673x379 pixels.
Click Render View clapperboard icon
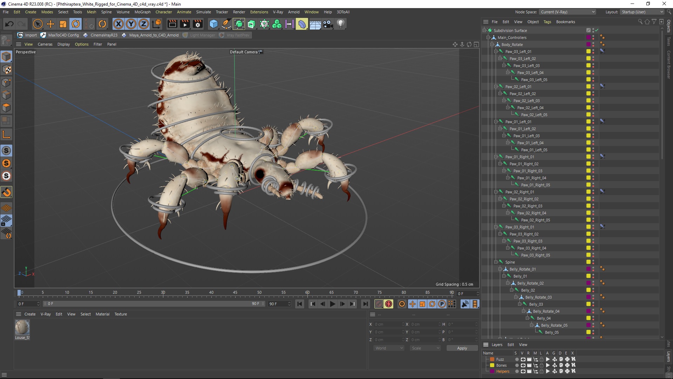(x=172, y=24)
